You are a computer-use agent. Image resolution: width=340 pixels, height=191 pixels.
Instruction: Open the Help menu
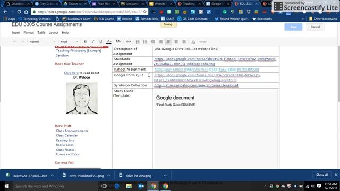pyautogui.click(x=65, y=33)
